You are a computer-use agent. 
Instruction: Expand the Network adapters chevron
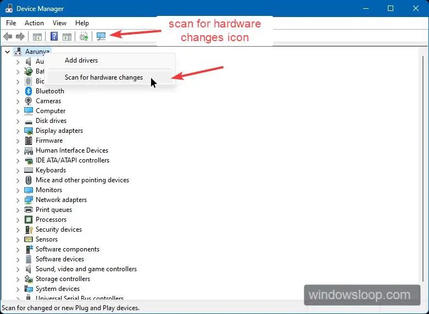(x=18, y=200)
